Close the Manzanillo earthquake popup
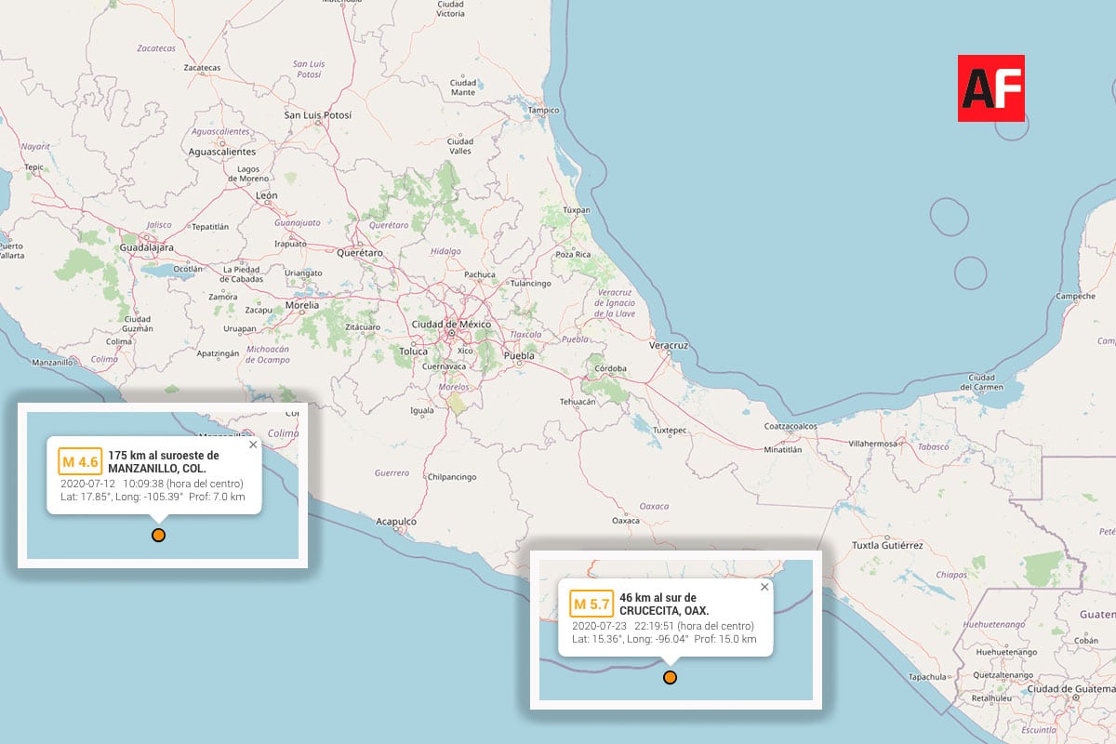Viewport: 1116px width, 744px height. [253, 445]
